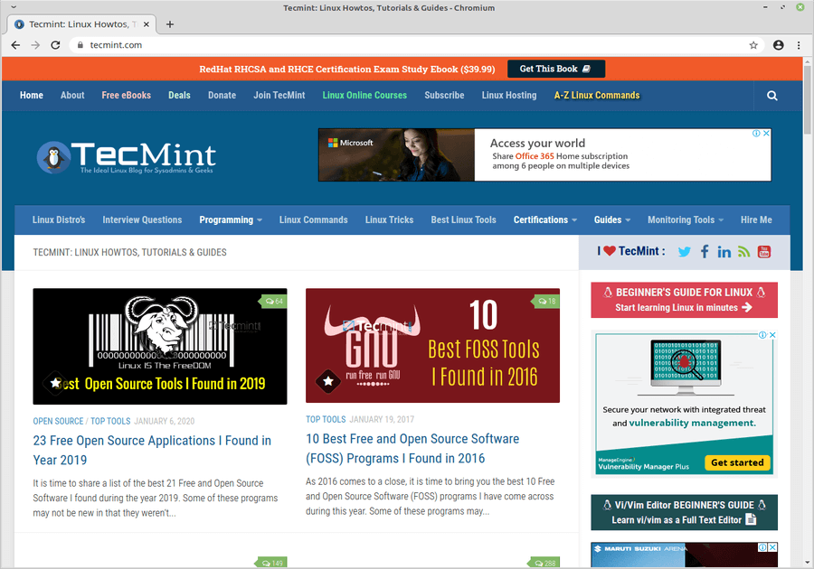Click the 64 comments badge
This screenshot has height=569, width=814.
[273, 301]
